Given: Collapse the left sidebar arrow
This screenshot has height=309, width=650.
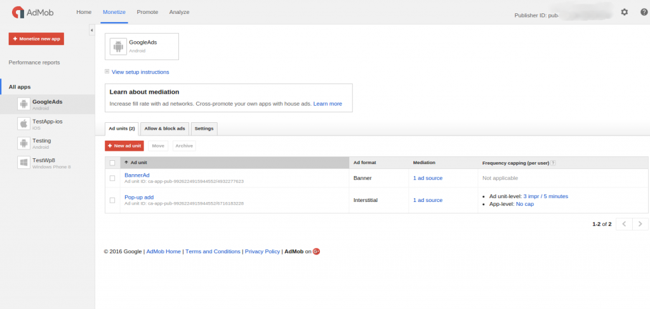Looking at the screenshot, I should (x=91, y=30).
